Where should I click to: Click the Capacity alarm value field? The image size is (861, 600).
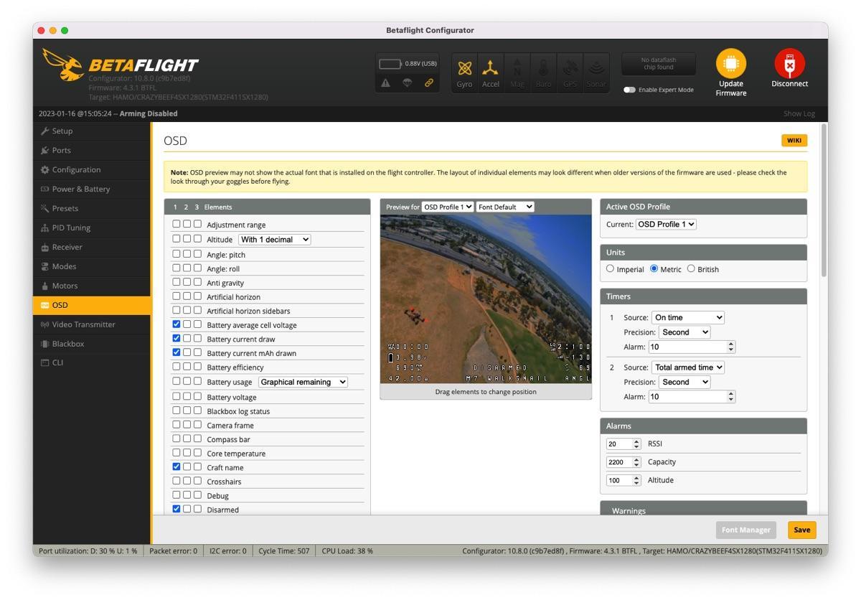[624, 462]
